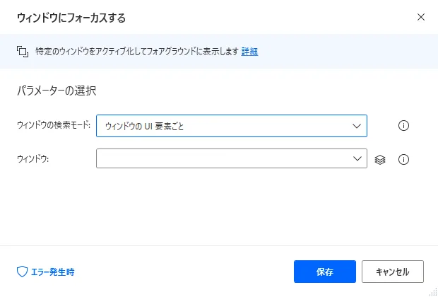Close the dialog with the X button
Image resolution: width=438 pixels, height=297 pixels.
(421, 16)
